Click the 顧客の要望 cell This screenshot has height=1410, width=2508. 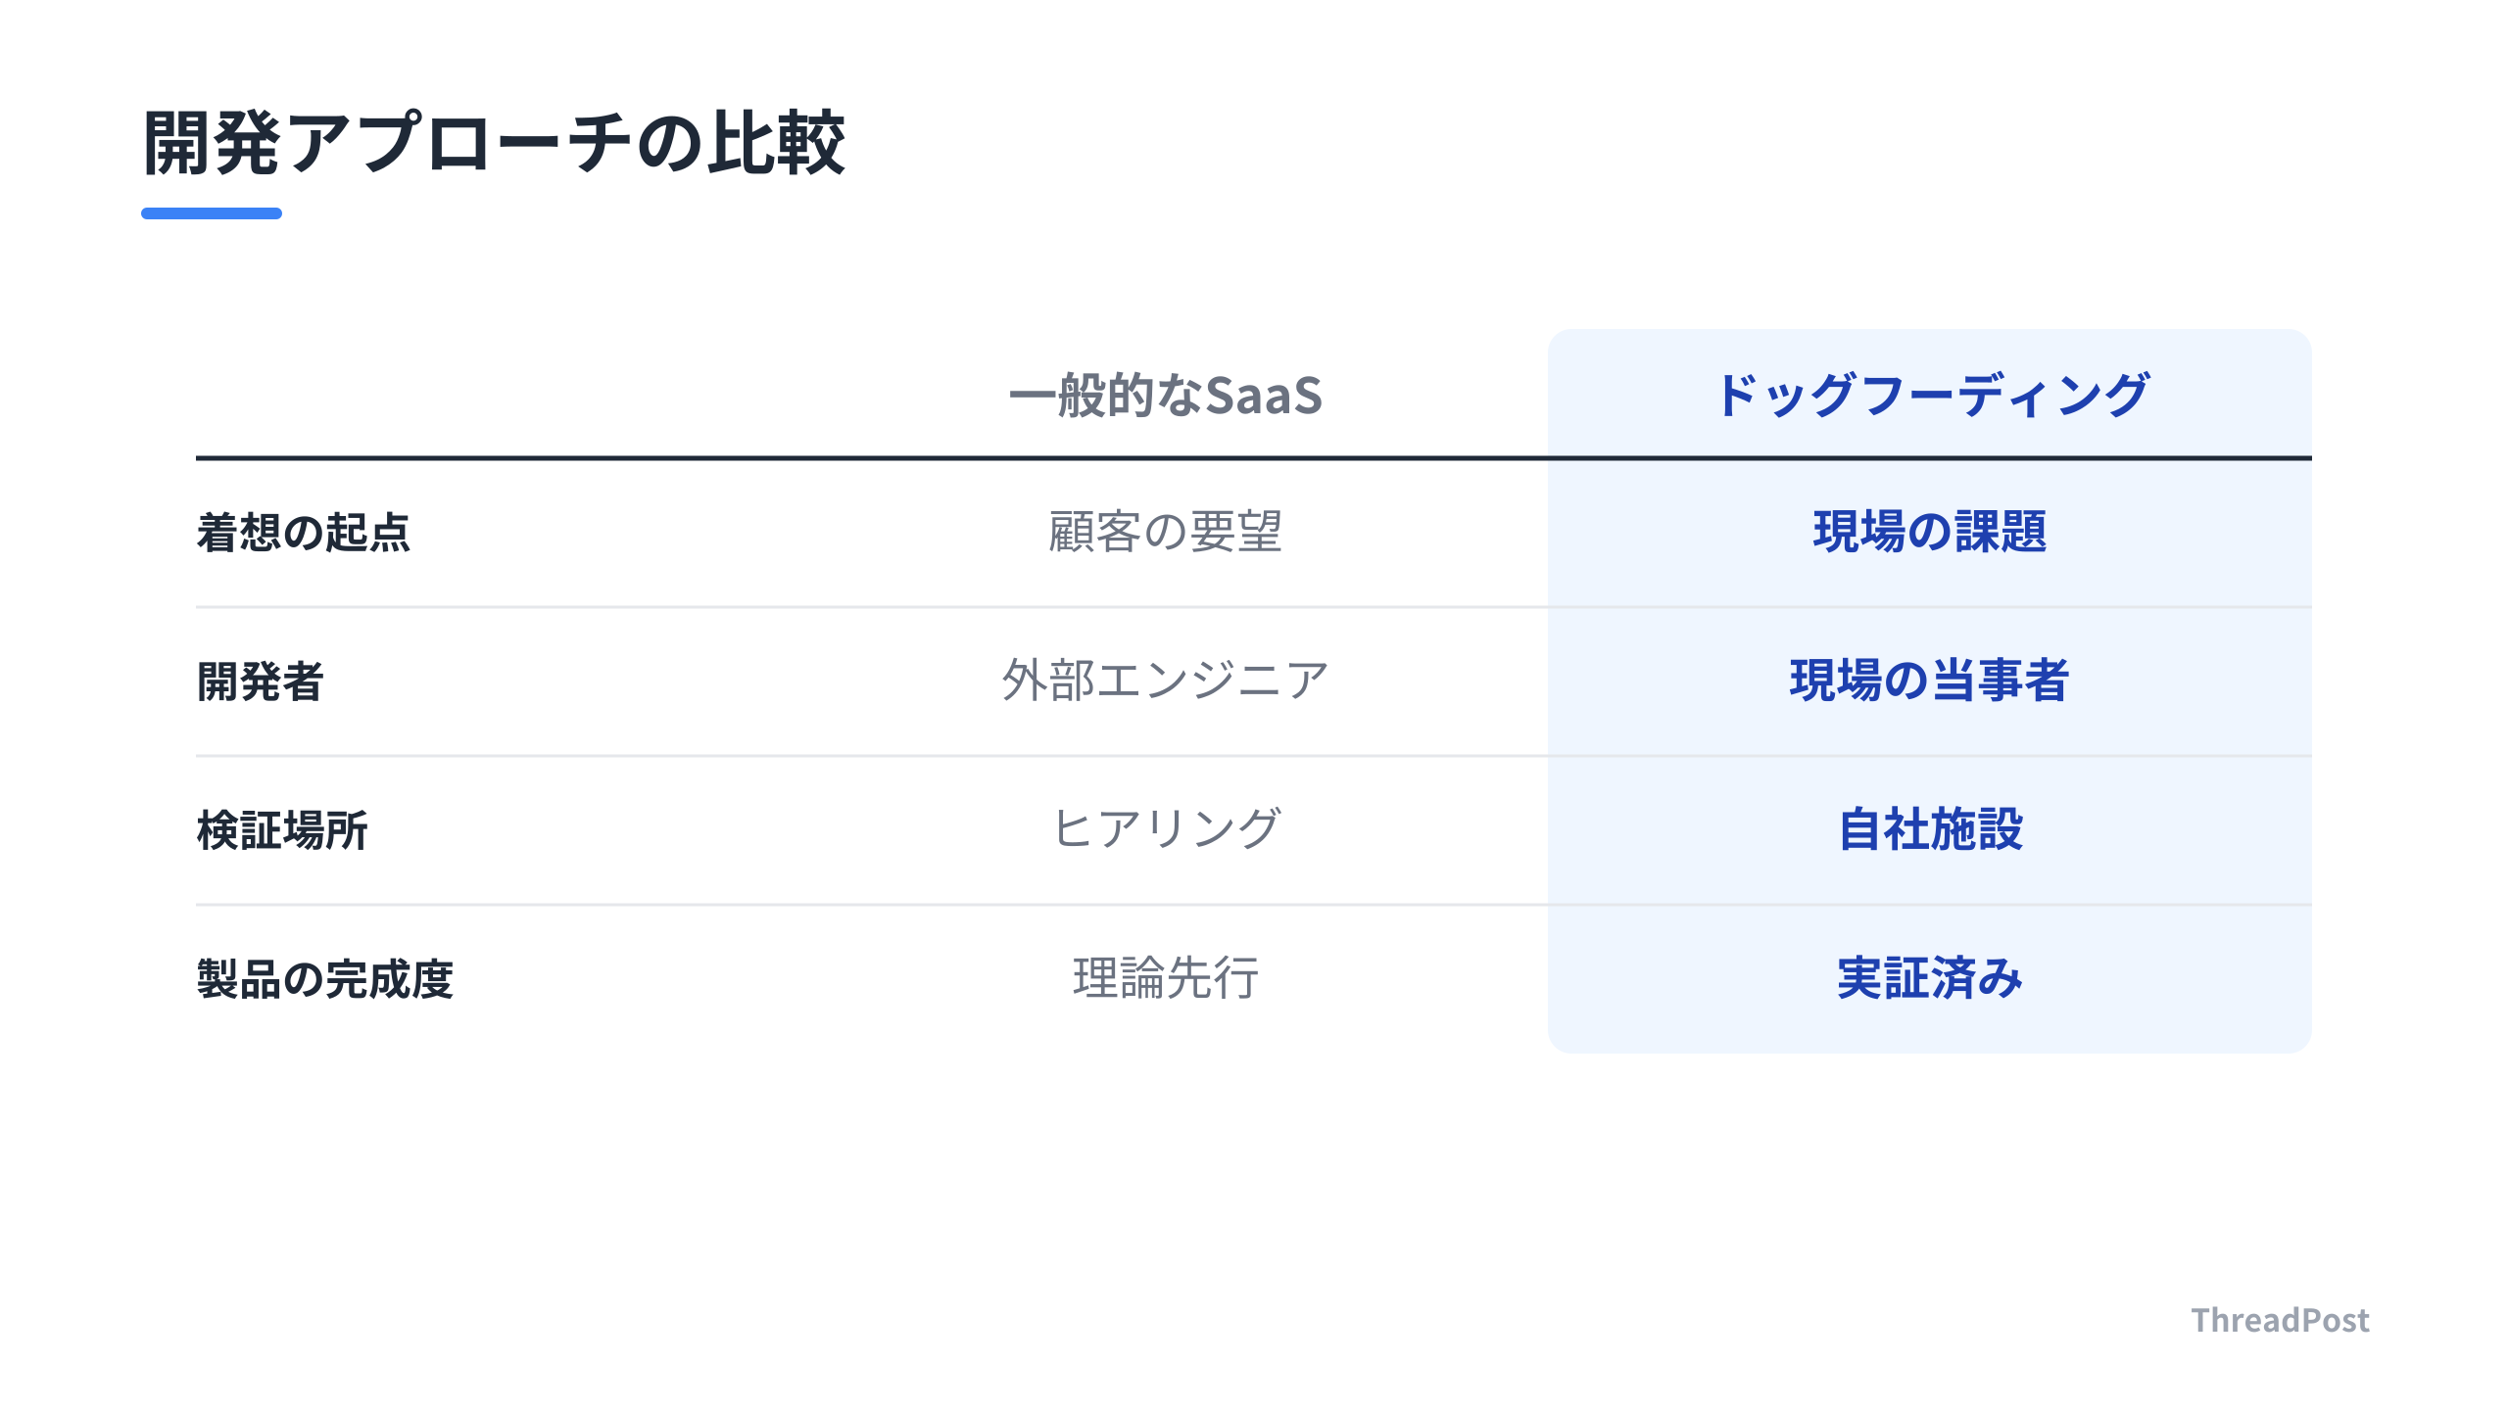click(x=1166, y=533)
